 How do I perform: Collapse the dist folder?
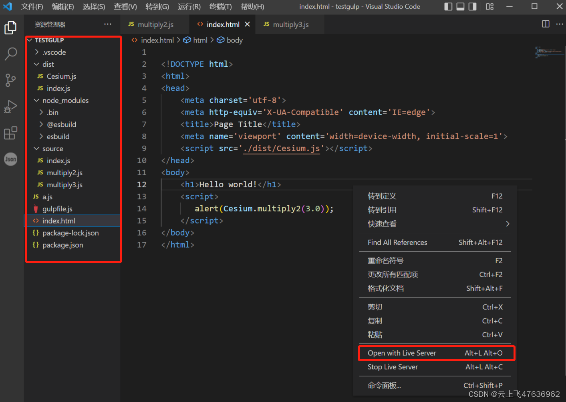pyautogui.click(x=48, y=64)
